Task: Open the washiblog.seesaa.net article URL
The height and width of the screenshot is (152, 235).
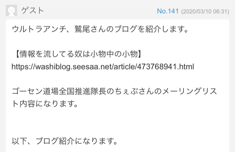Action: tap(103, 67)
